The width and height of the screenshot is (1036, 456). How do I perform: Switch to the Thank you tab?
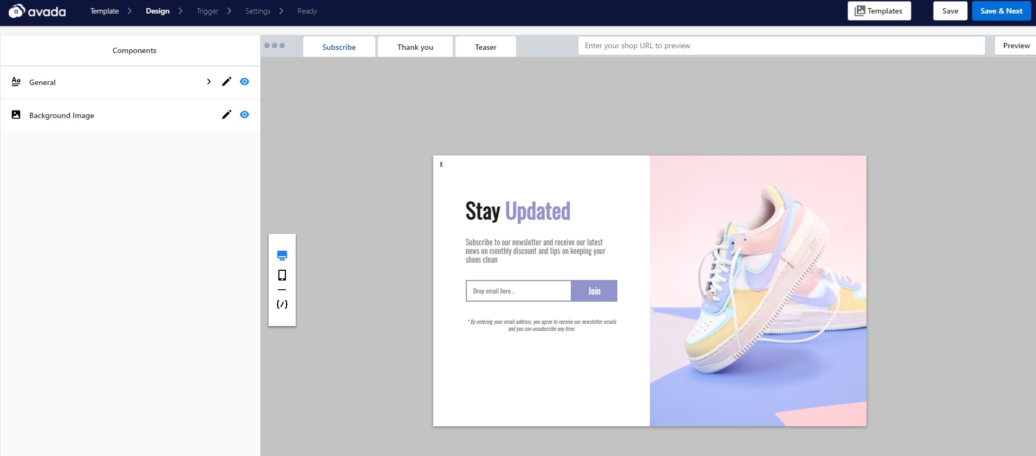(415, 47)
